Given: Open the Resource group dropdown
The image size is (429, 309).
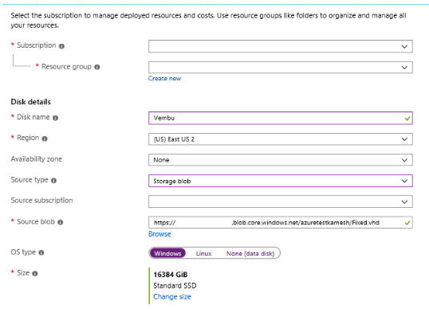Looking at the screenshot, I should pos(281,67).
